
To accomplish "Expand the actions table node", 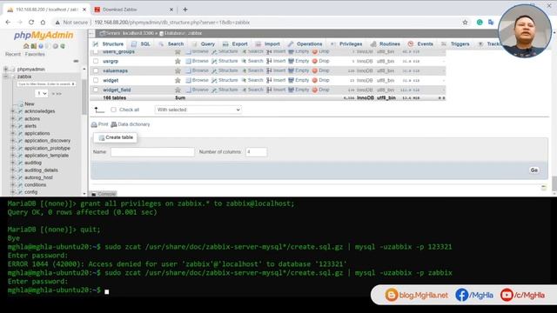I will pyautogui.click(x=13, y=118).
